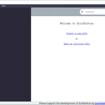This screenshot has width=105, height=105.
Task: Click the trash can delete icon
Action: point(71,12)
